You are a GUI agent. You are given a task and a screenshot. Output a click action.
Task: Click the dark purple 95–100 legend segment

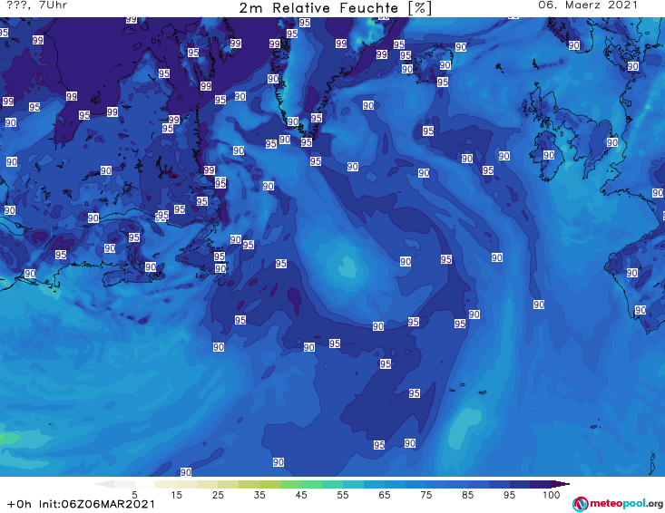click(x=541, y=484)
